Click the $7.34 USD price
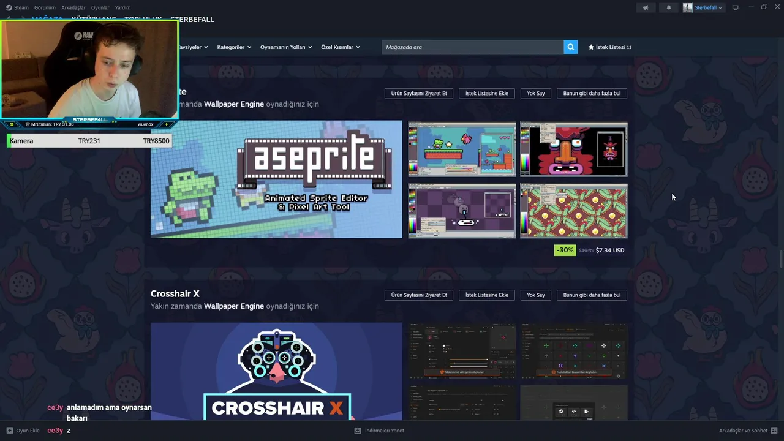This screenshot has height=441, width=784. [x=610, y=250]
